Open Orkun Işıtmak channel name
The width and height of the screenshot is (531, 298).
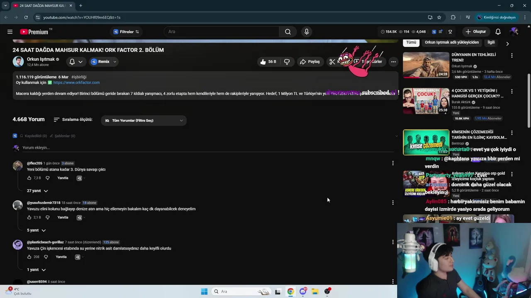[x=41, y=59]
